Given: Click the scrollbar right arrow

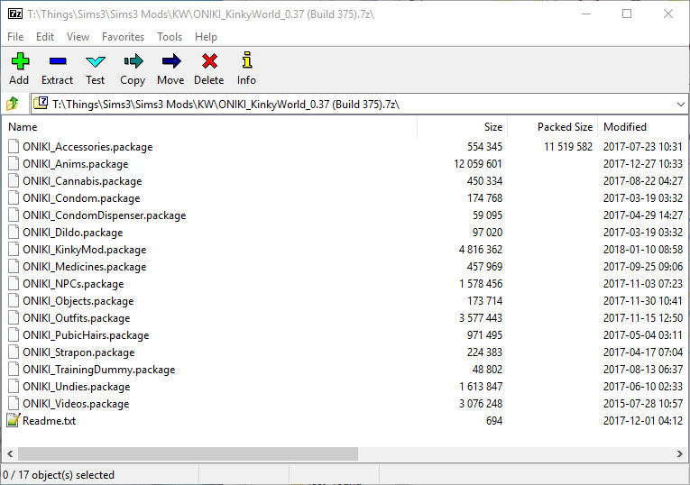Looking at the screenshot, I should point(680,453).
